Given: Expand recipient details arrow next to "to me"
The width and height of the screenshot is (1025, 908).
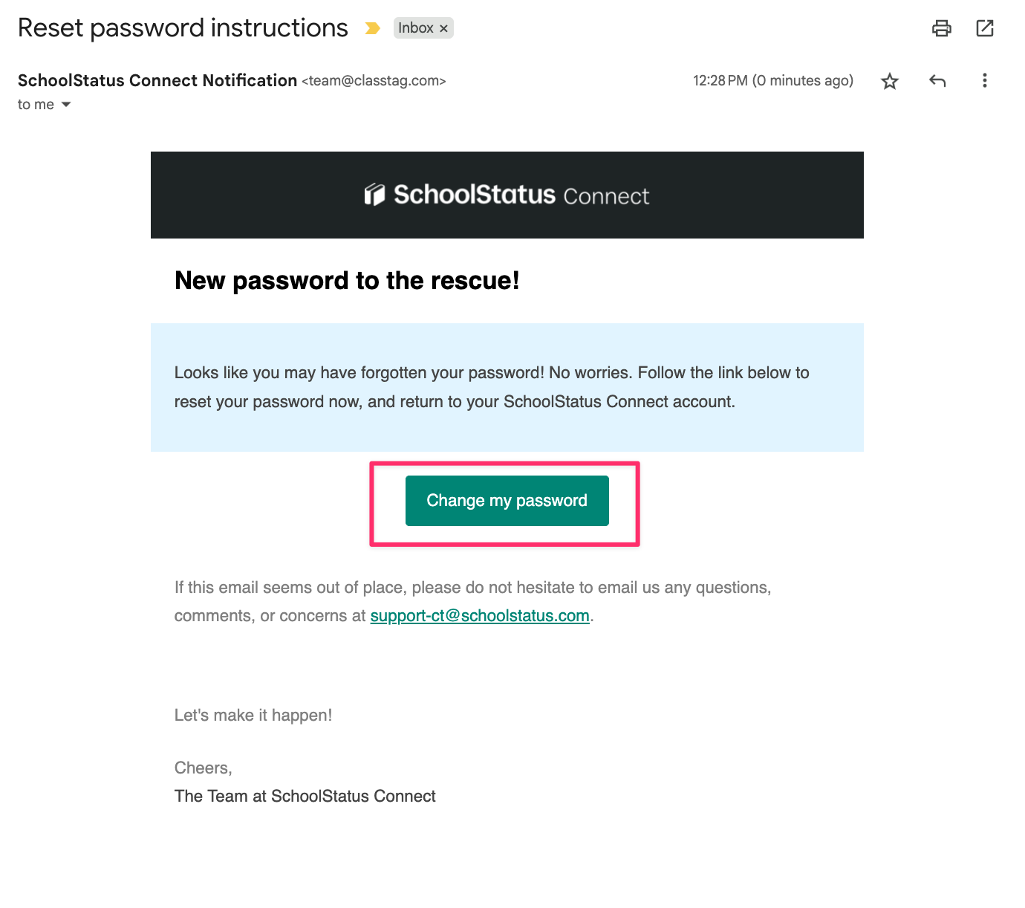Looking at the screenshot, I should [x=66, y=105].
